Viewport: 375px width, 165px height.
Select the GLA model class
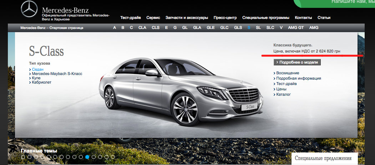197,28
